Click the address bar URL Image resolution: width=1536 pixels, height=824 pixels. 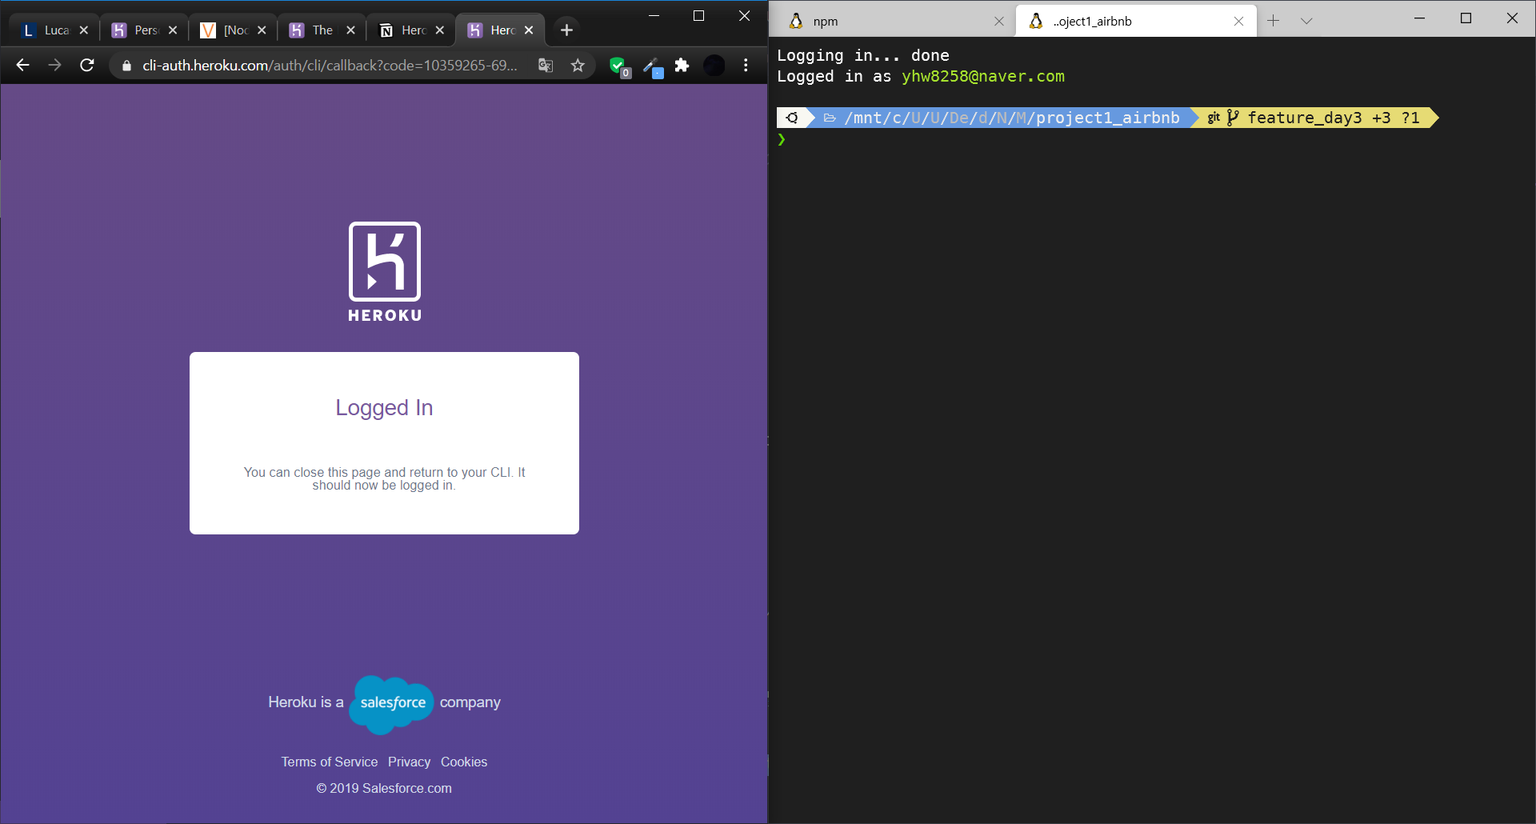click(x=330, y=66)
